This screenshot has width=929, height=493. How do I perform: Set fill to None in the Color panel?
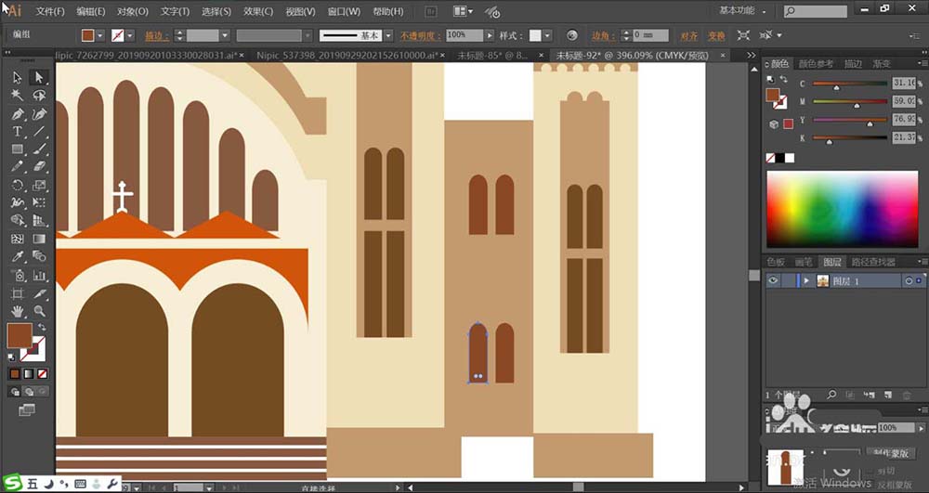coord(771,159)
